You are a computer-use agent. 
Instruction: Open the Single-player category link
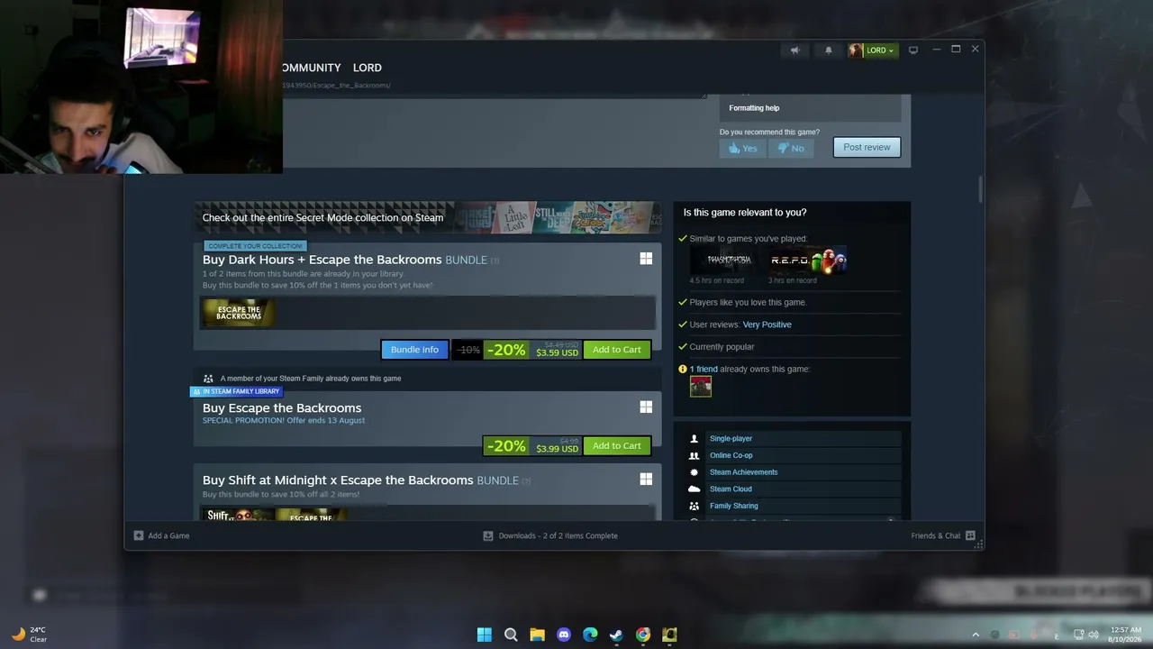[731, 439]
